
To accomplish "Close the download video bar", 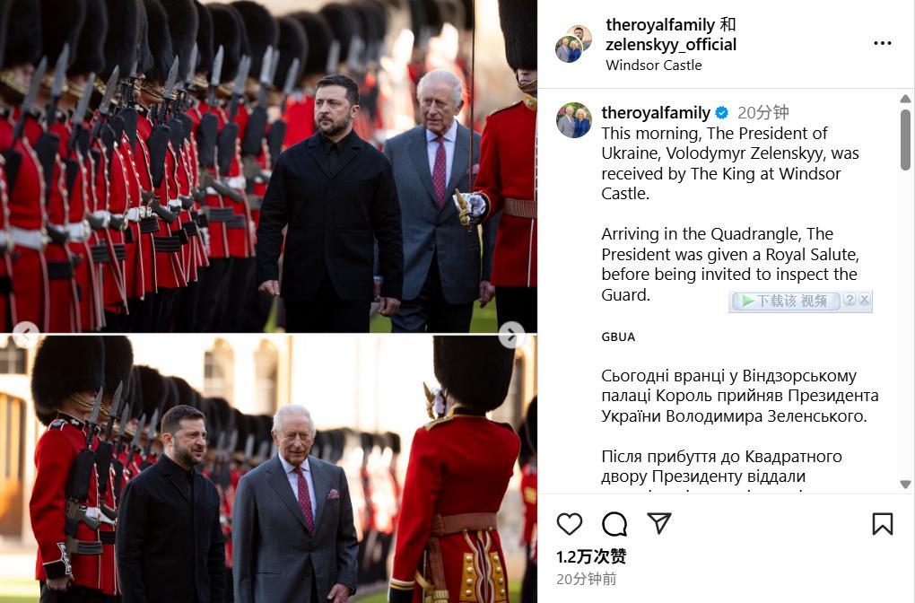I will click(x=864, y=300).
